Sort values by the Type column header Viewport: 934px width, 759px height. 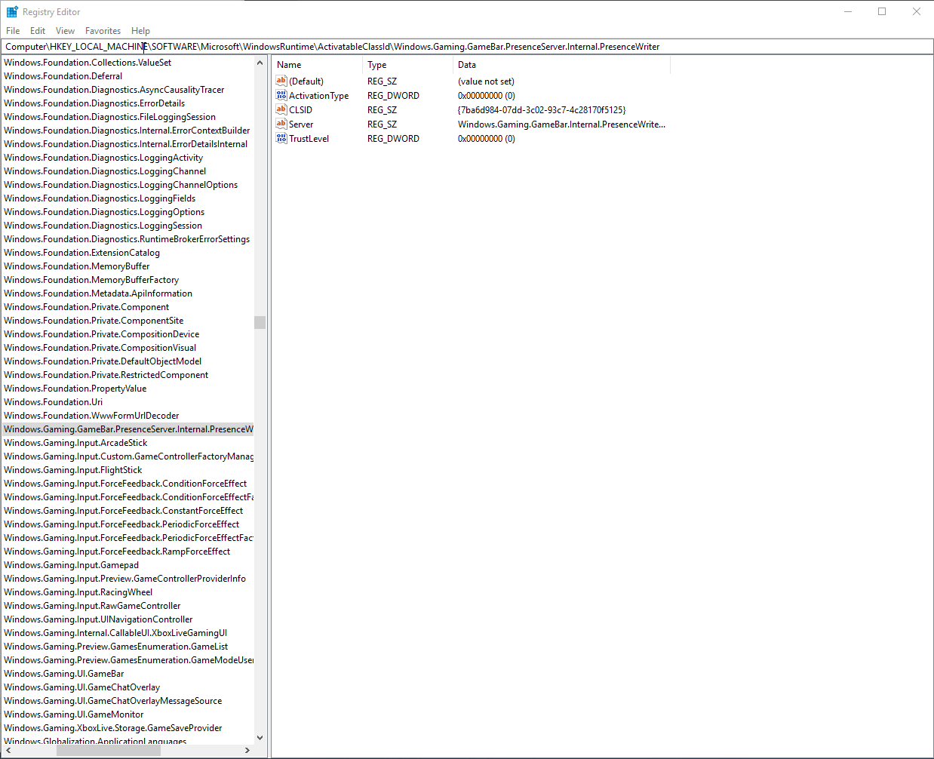pyautogui.click(x=407, y=65)
